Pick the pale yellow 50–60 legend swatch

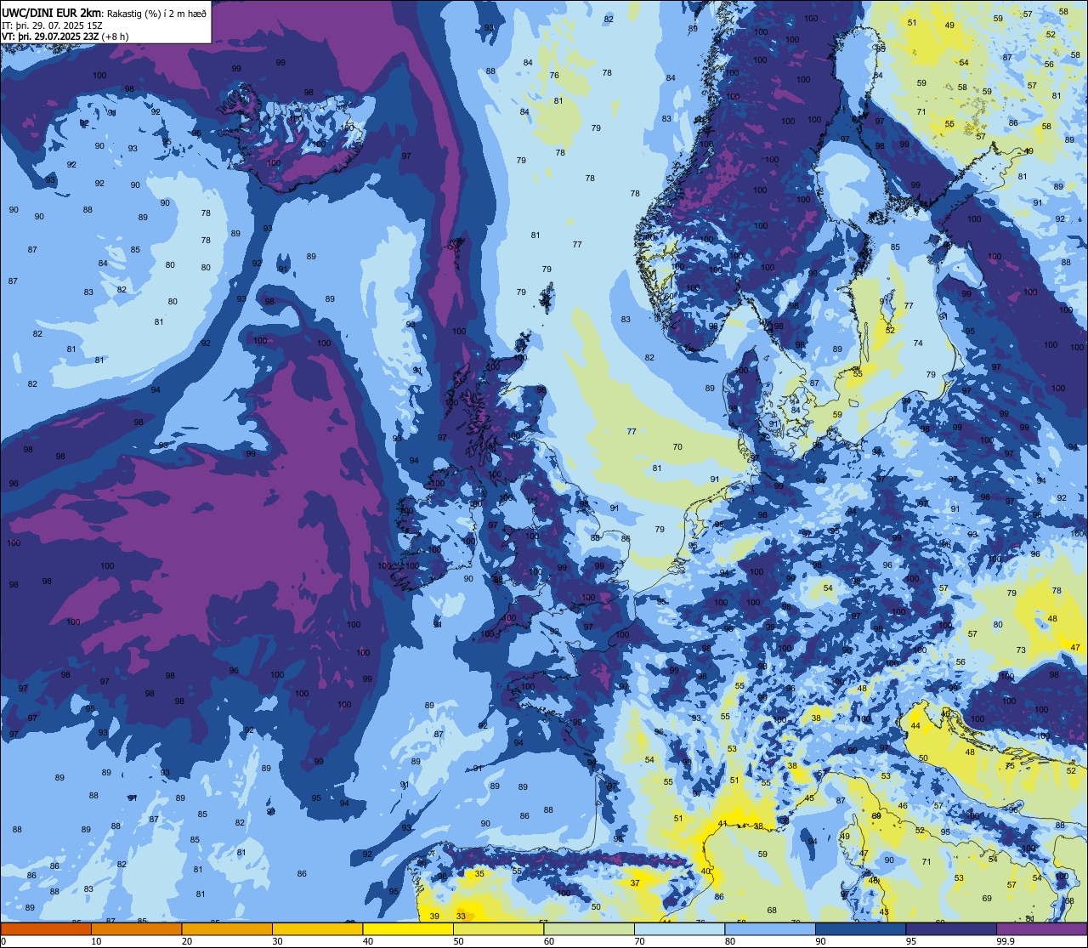(498, 928)
